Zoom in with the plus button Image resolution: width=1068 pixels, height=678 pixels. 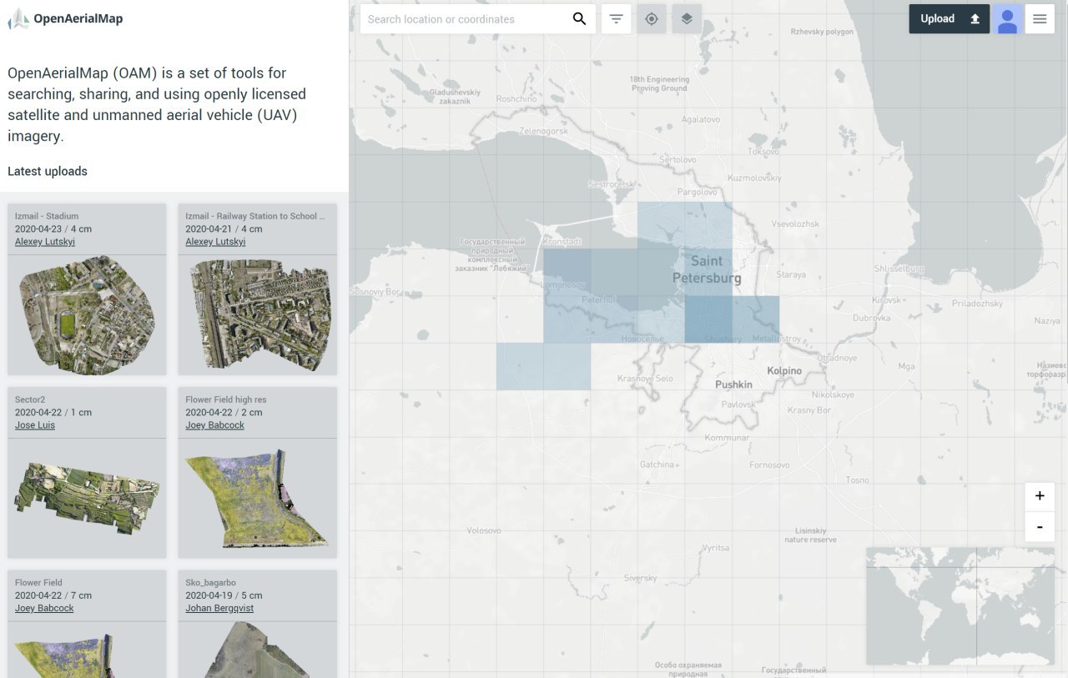(1040, 495)
